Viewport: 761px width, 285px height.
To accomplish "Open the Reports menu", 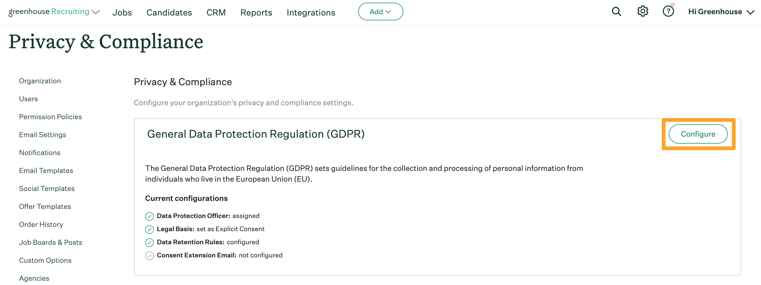I will click(x=256, y=12).
